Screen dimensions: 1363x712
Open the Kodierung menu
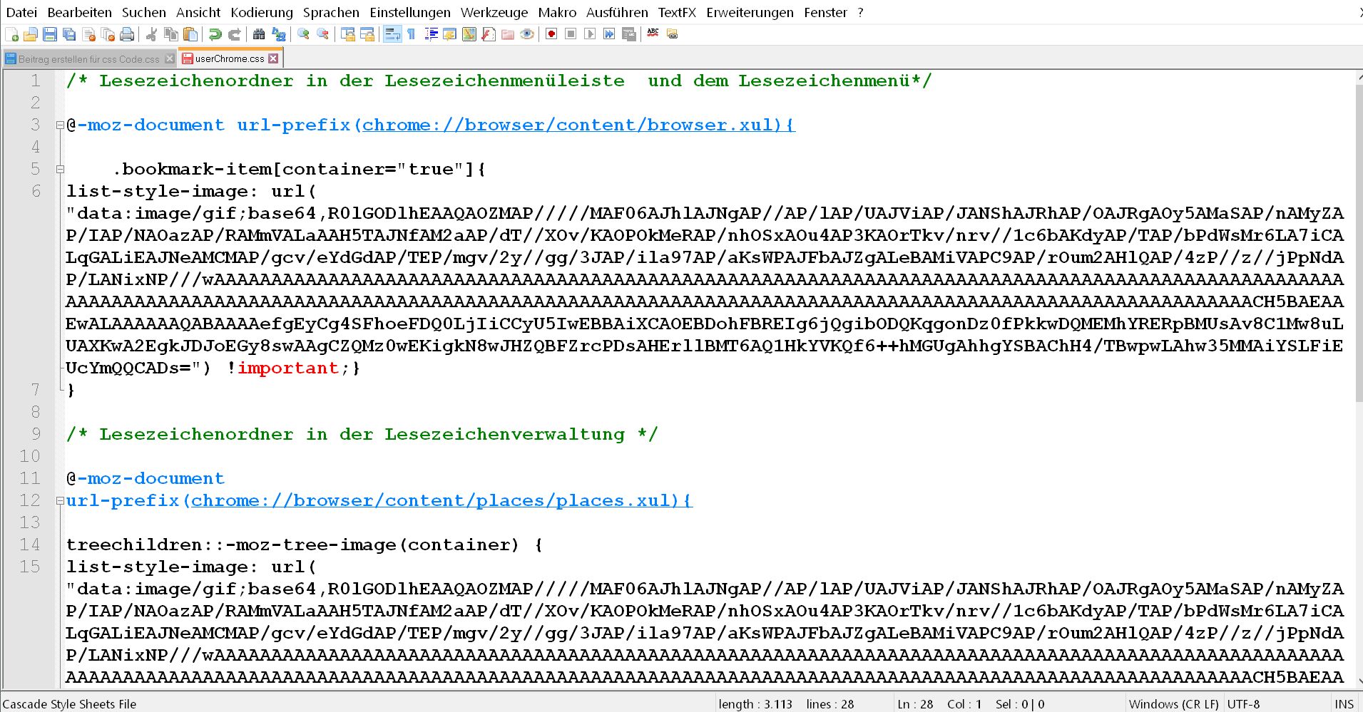(262, 12)
